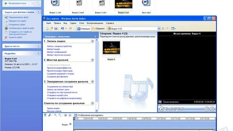Click the Создание названий и титров link

[x=60, y=74]
